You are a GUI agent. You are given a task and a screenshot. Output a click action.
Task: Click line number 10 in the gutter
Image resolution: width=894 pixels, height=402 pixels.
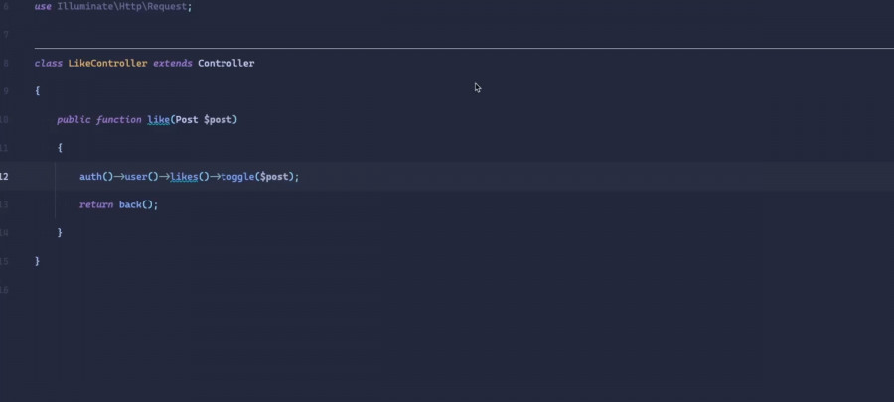tap(5, 119)
